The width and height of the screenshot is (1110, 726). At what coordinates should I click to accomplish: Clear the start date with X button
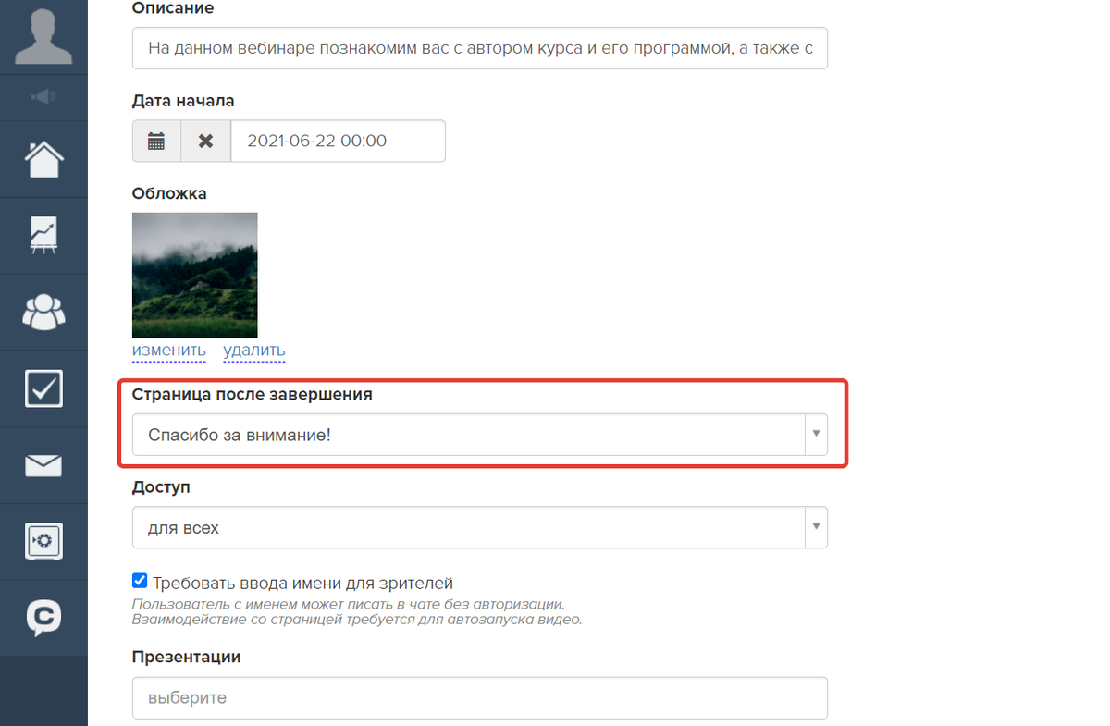(205, 142)
